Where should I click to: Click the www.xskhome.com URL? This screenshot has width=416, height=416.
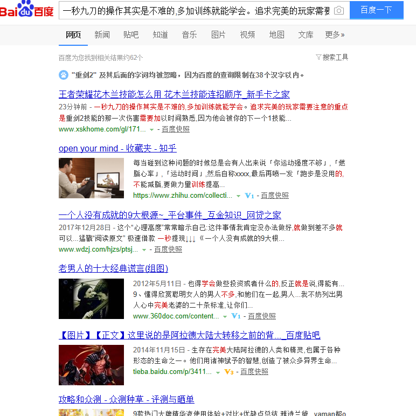tap(102, 129)
